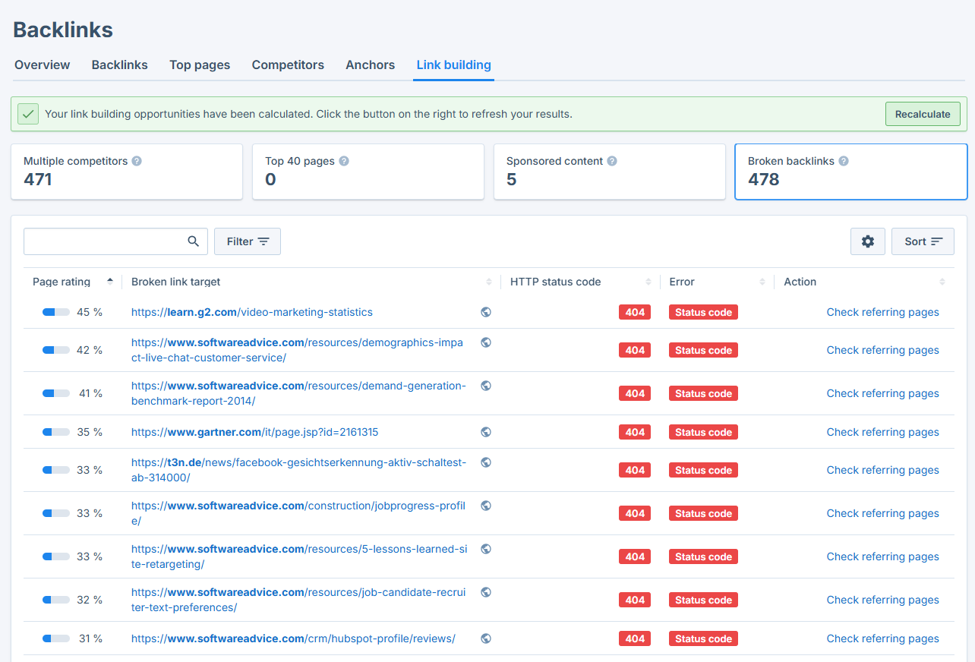Viewport: 975px width, 662px height.
Task: Click the Sponsored content help icon
Action: click(611, 160)
